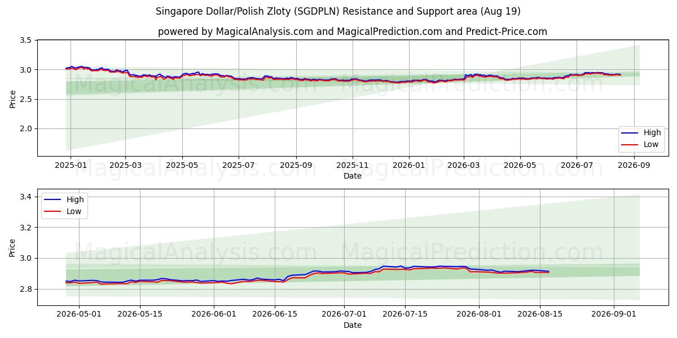Click the 2.5 value on upper y-axis
Image resolution: width=677 pixels, height=338 pixels.
[25, 99]
